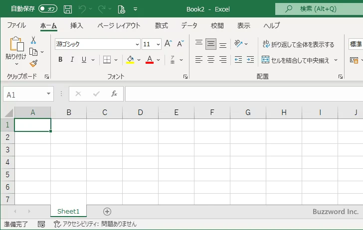Toggle Align Right horizontal alignment
Image resolution: width=363 pixels, height=230 pixels.
223,60
